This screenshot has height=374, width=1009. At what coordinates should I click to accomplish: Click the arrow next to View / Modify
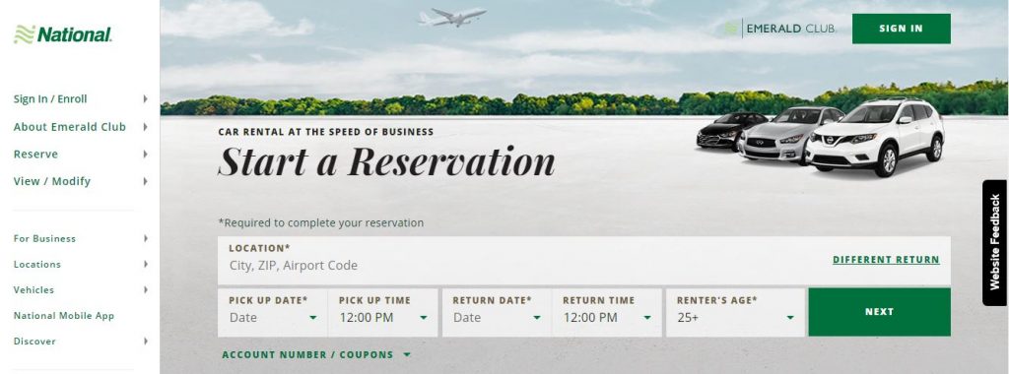click(145, 181)
